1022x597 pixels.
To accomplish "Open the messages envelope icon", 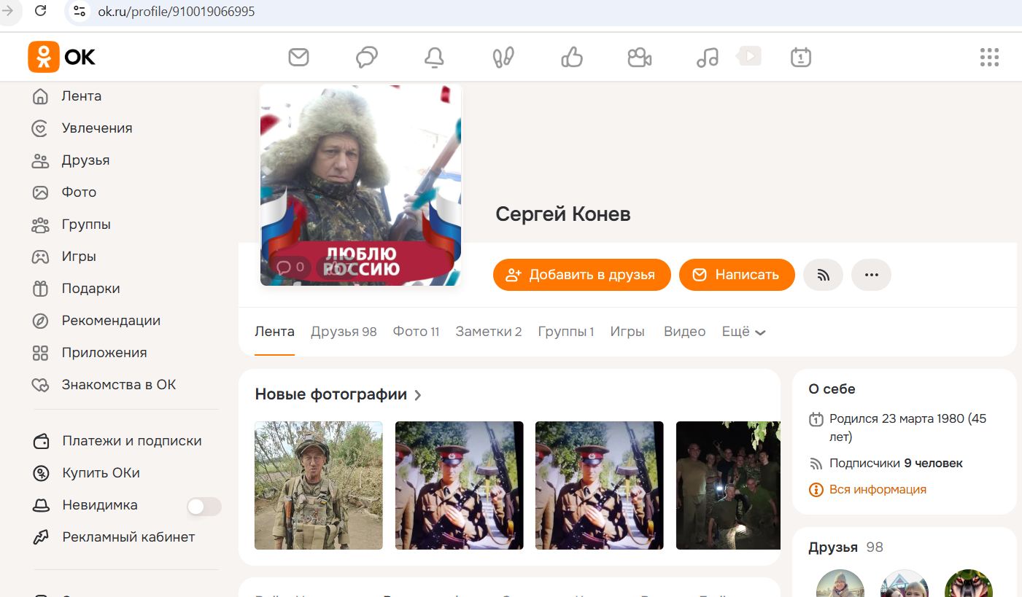I will [298, 56].
